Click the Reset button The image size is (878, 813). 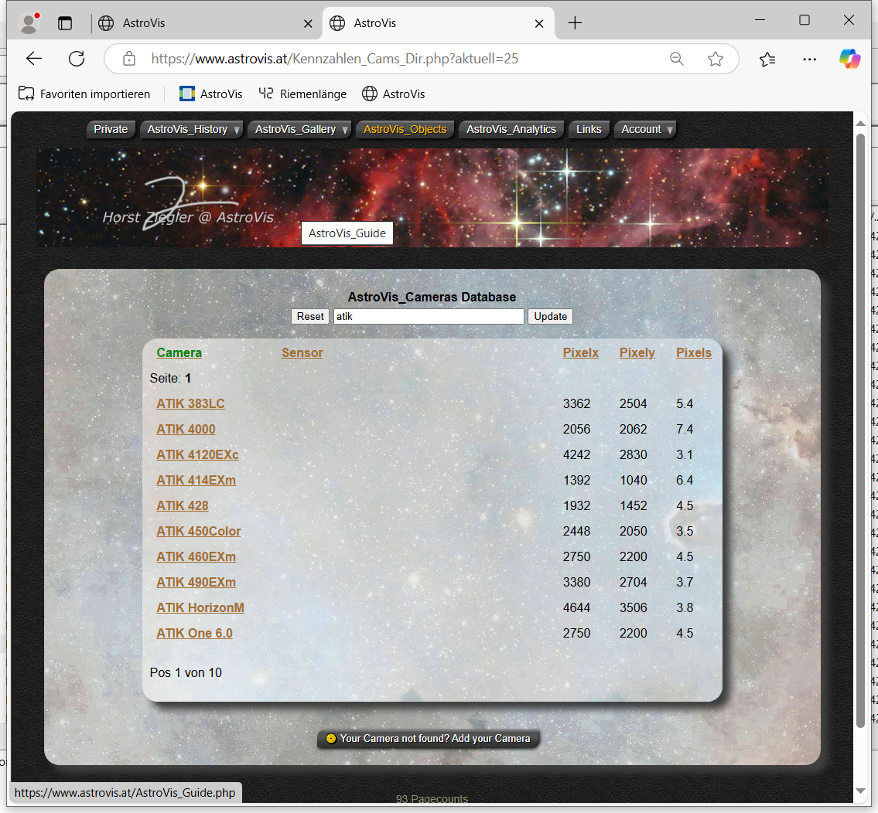tap(310, 316)
